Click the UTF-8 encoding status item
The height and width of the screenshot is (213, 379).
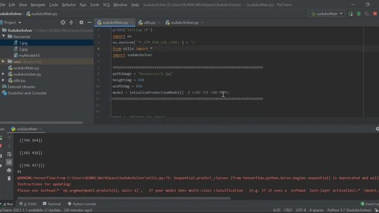[301, 211]
